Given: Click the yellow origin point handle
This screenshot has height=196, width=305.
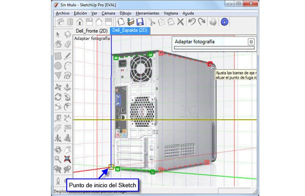Looking at the screenshot, I should click(x=111, y=167).
